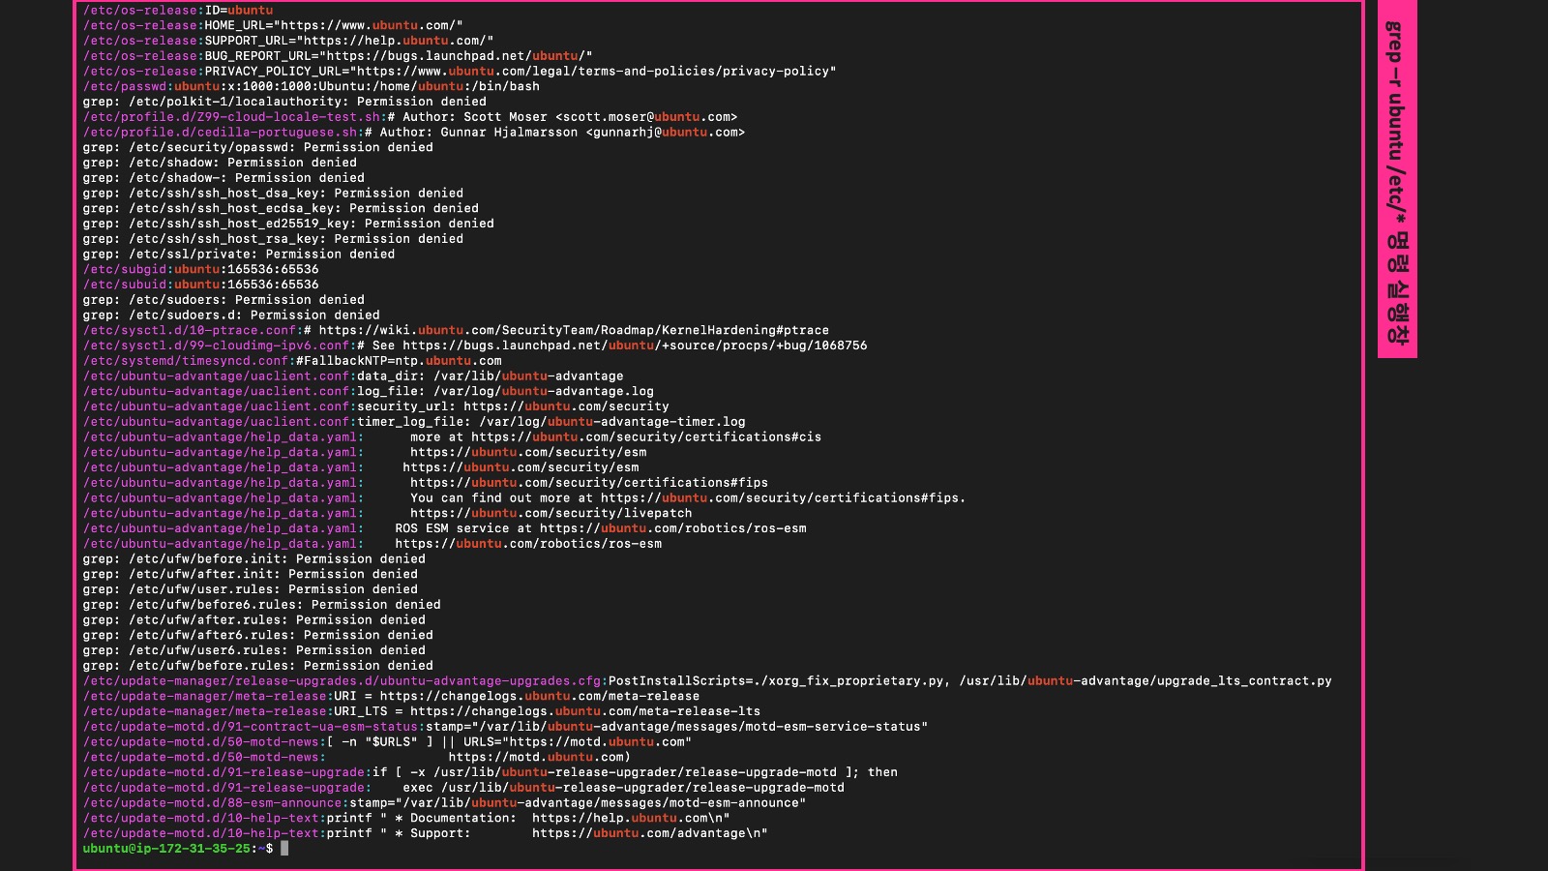Click the /etc/ufw/before6.rules permission denied line
1548x871 pixels.
(x=262, y=605)
